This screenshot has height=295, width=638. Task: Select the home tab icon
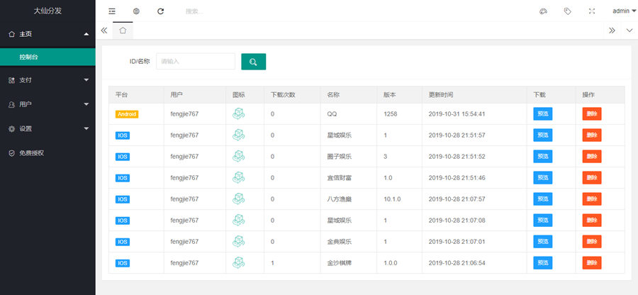[x=123, y=30]
